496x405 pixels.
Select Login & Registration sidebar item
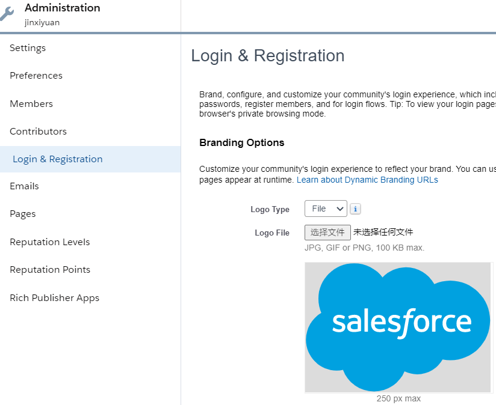[x=90, y=159]
